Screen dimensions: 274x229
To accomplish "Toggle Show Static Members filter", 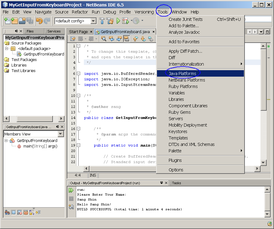I will 20,212.
